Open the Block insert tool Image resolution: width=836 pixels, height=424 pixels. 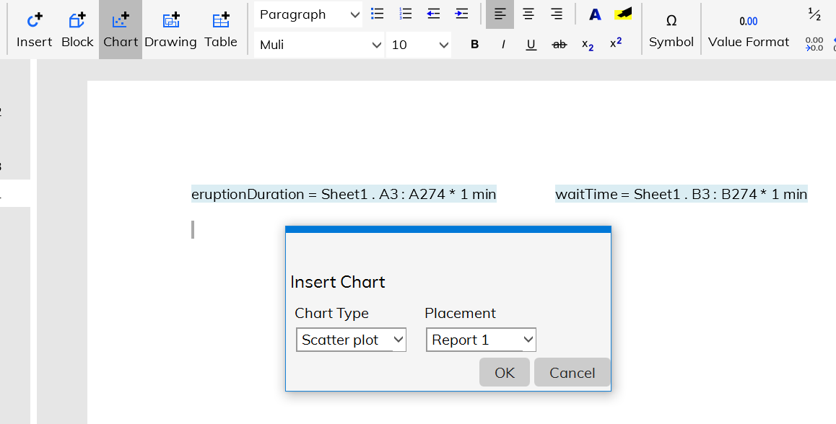tap(77, 30)
